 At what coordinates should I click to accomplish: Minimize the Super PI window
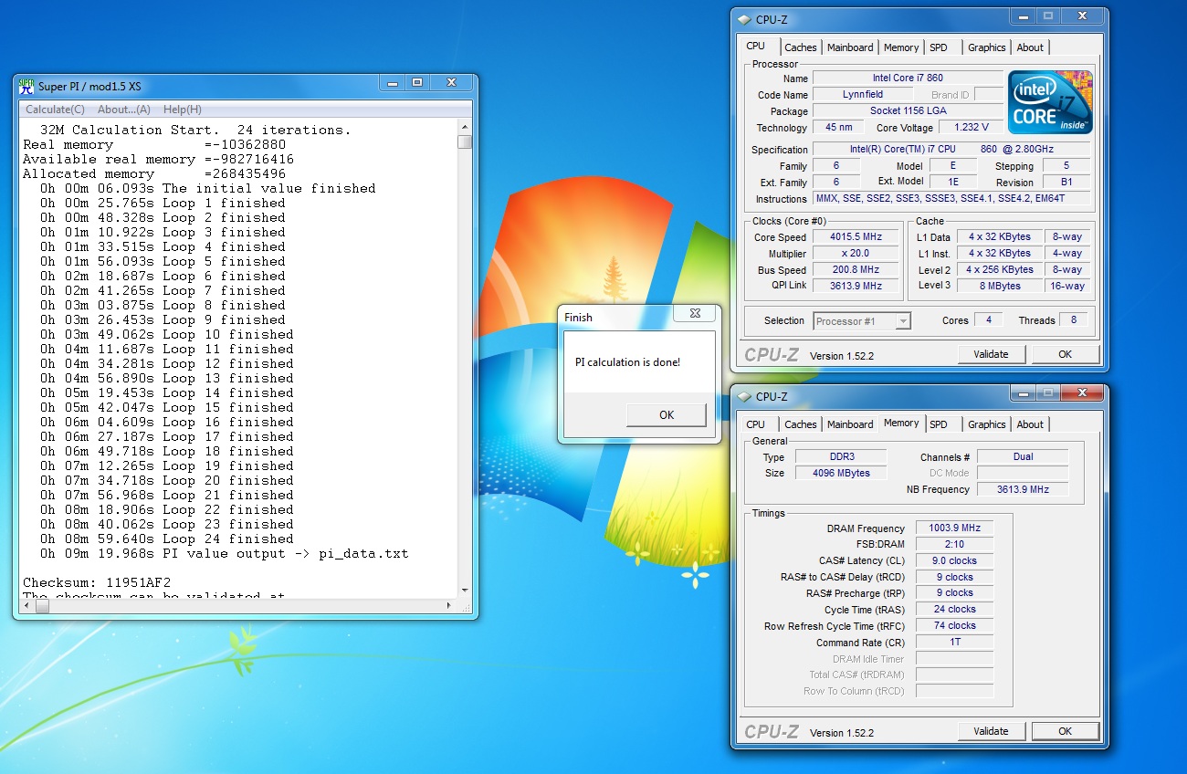coord(393,83)
